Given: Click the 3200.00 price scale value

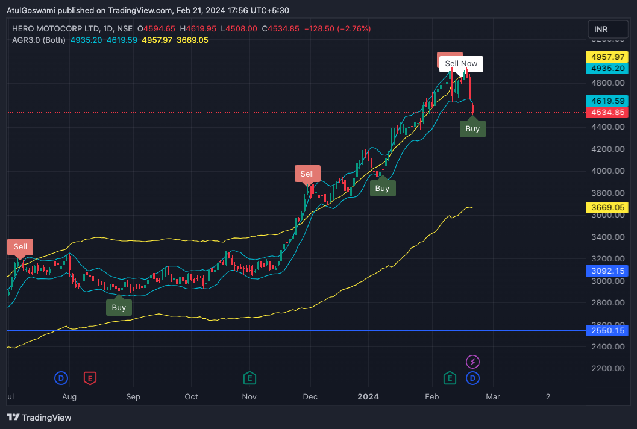Looking at the screenshot, I should pyautogui.click(x=607, y=258).
